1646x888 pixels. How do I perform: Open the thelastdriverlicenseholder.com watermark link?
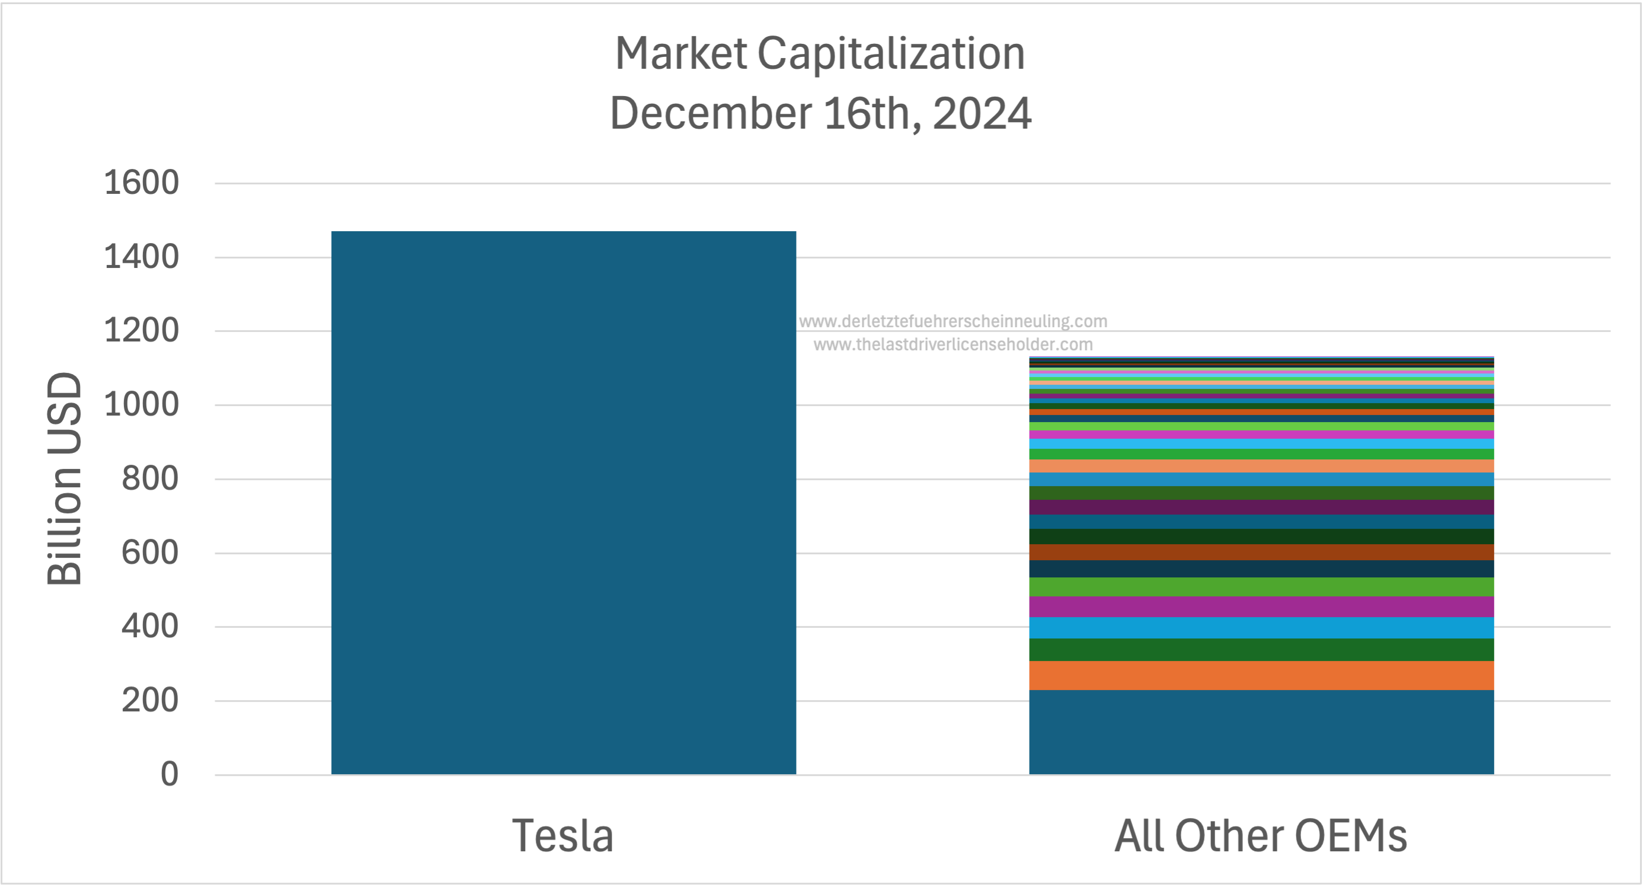(953, 345)
